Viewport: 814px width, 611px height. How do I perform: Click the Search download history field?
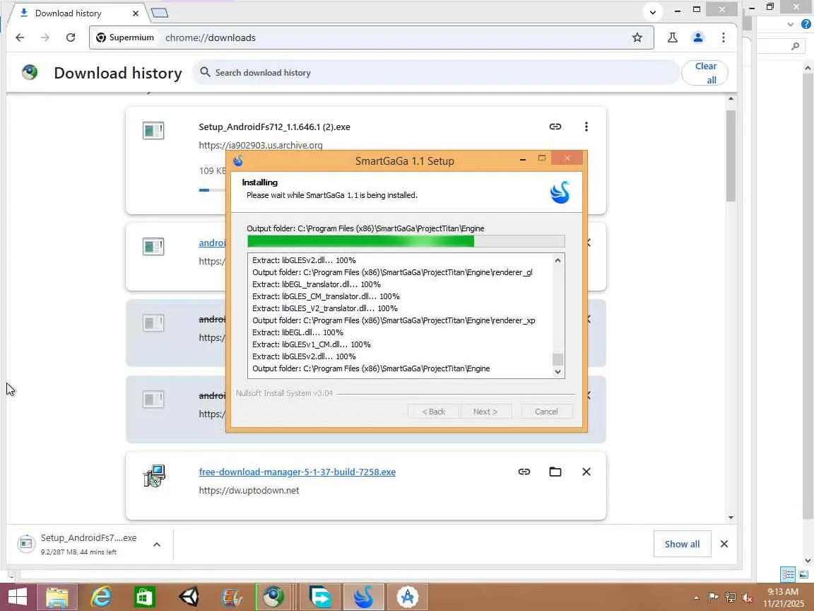[x=436, y=73]
